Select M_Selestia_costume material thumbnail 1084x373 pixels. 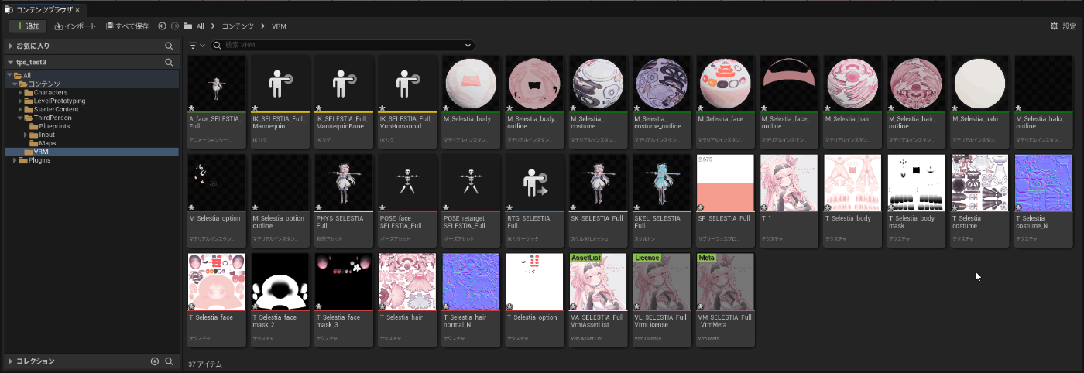pyautogui.click(x=598, y=84)
